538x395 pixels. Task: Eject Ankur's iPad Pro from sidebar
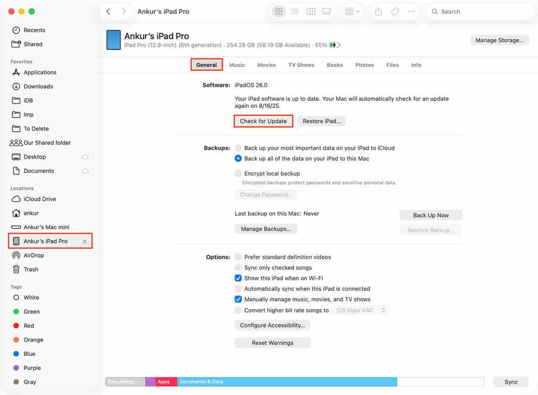pyautogui.click(x=84, y=241)
